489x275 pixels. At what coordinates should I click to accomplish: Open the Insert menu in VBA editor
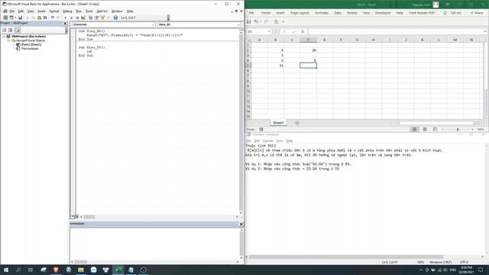point(41,11)
